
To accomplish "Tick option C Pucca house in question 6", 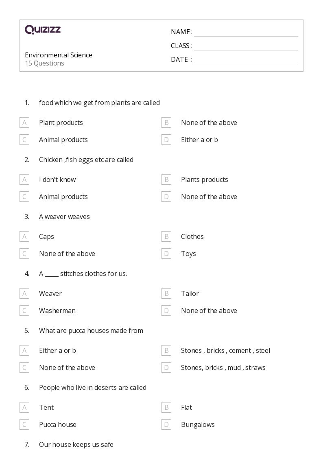I will (x=24, y=424).
